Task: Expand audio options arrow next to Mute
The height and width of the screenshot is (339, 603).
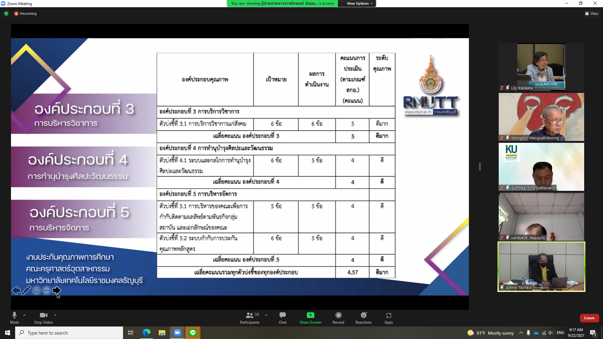Action: click(24, 315)
